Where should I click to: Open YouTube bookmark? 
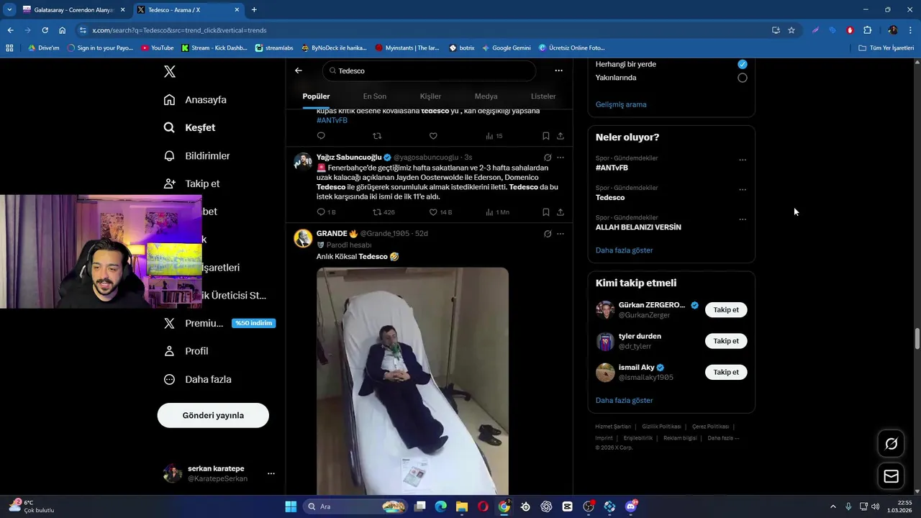(158, 48)
